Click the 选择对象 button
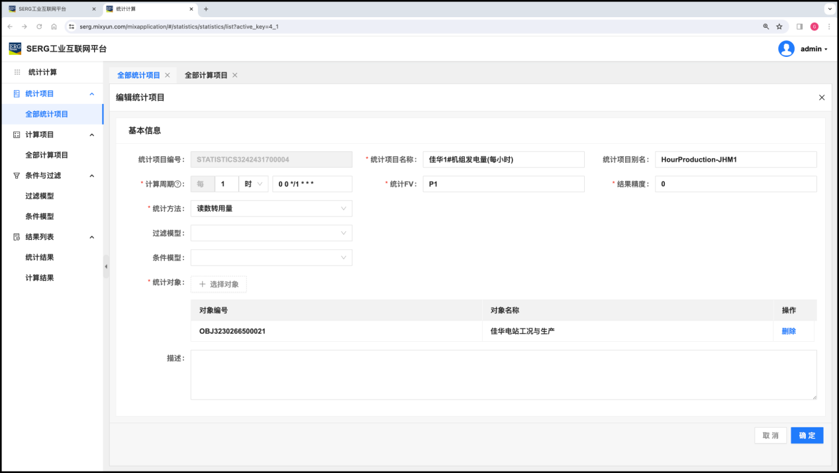Viewport: 839px width, 473px height. pos(219,284)
